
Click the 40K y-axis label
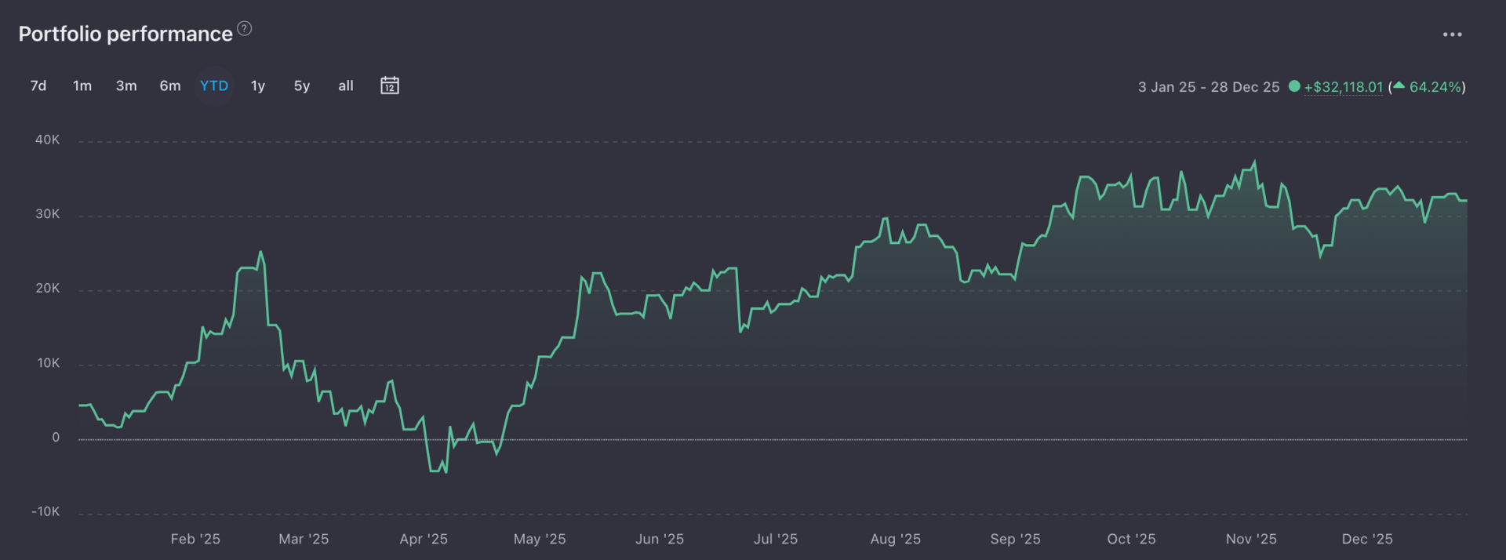tap(47, 140)
